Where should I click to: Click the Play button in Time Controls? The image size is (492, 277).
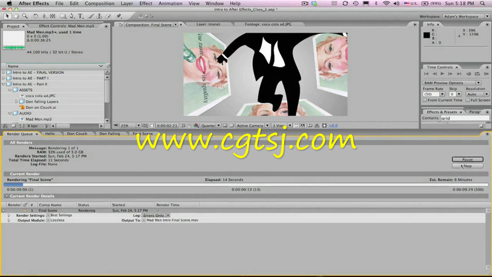(x=442, y=73)
